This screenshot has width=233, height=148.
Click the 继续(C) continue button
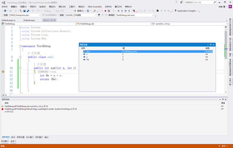(79, 11)
